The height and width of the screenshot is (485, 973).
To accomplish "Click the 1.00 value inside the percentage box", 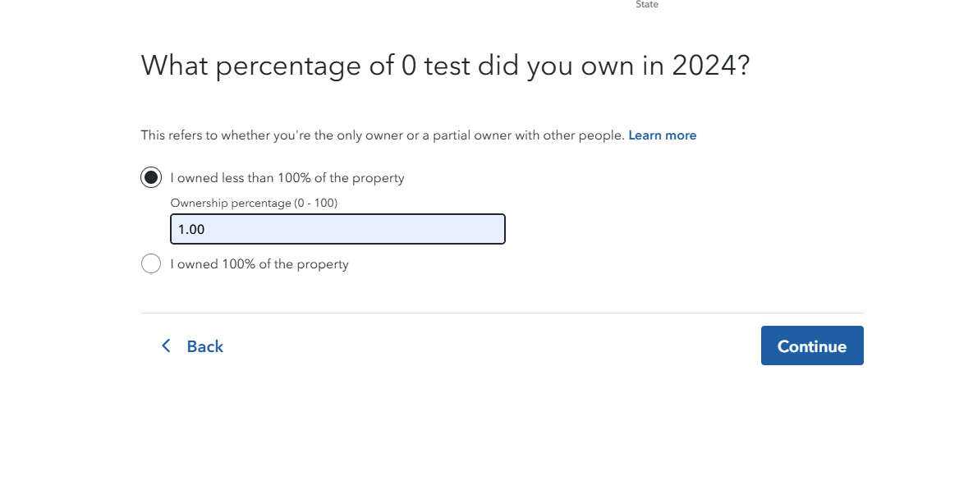I will coord(191,230).
